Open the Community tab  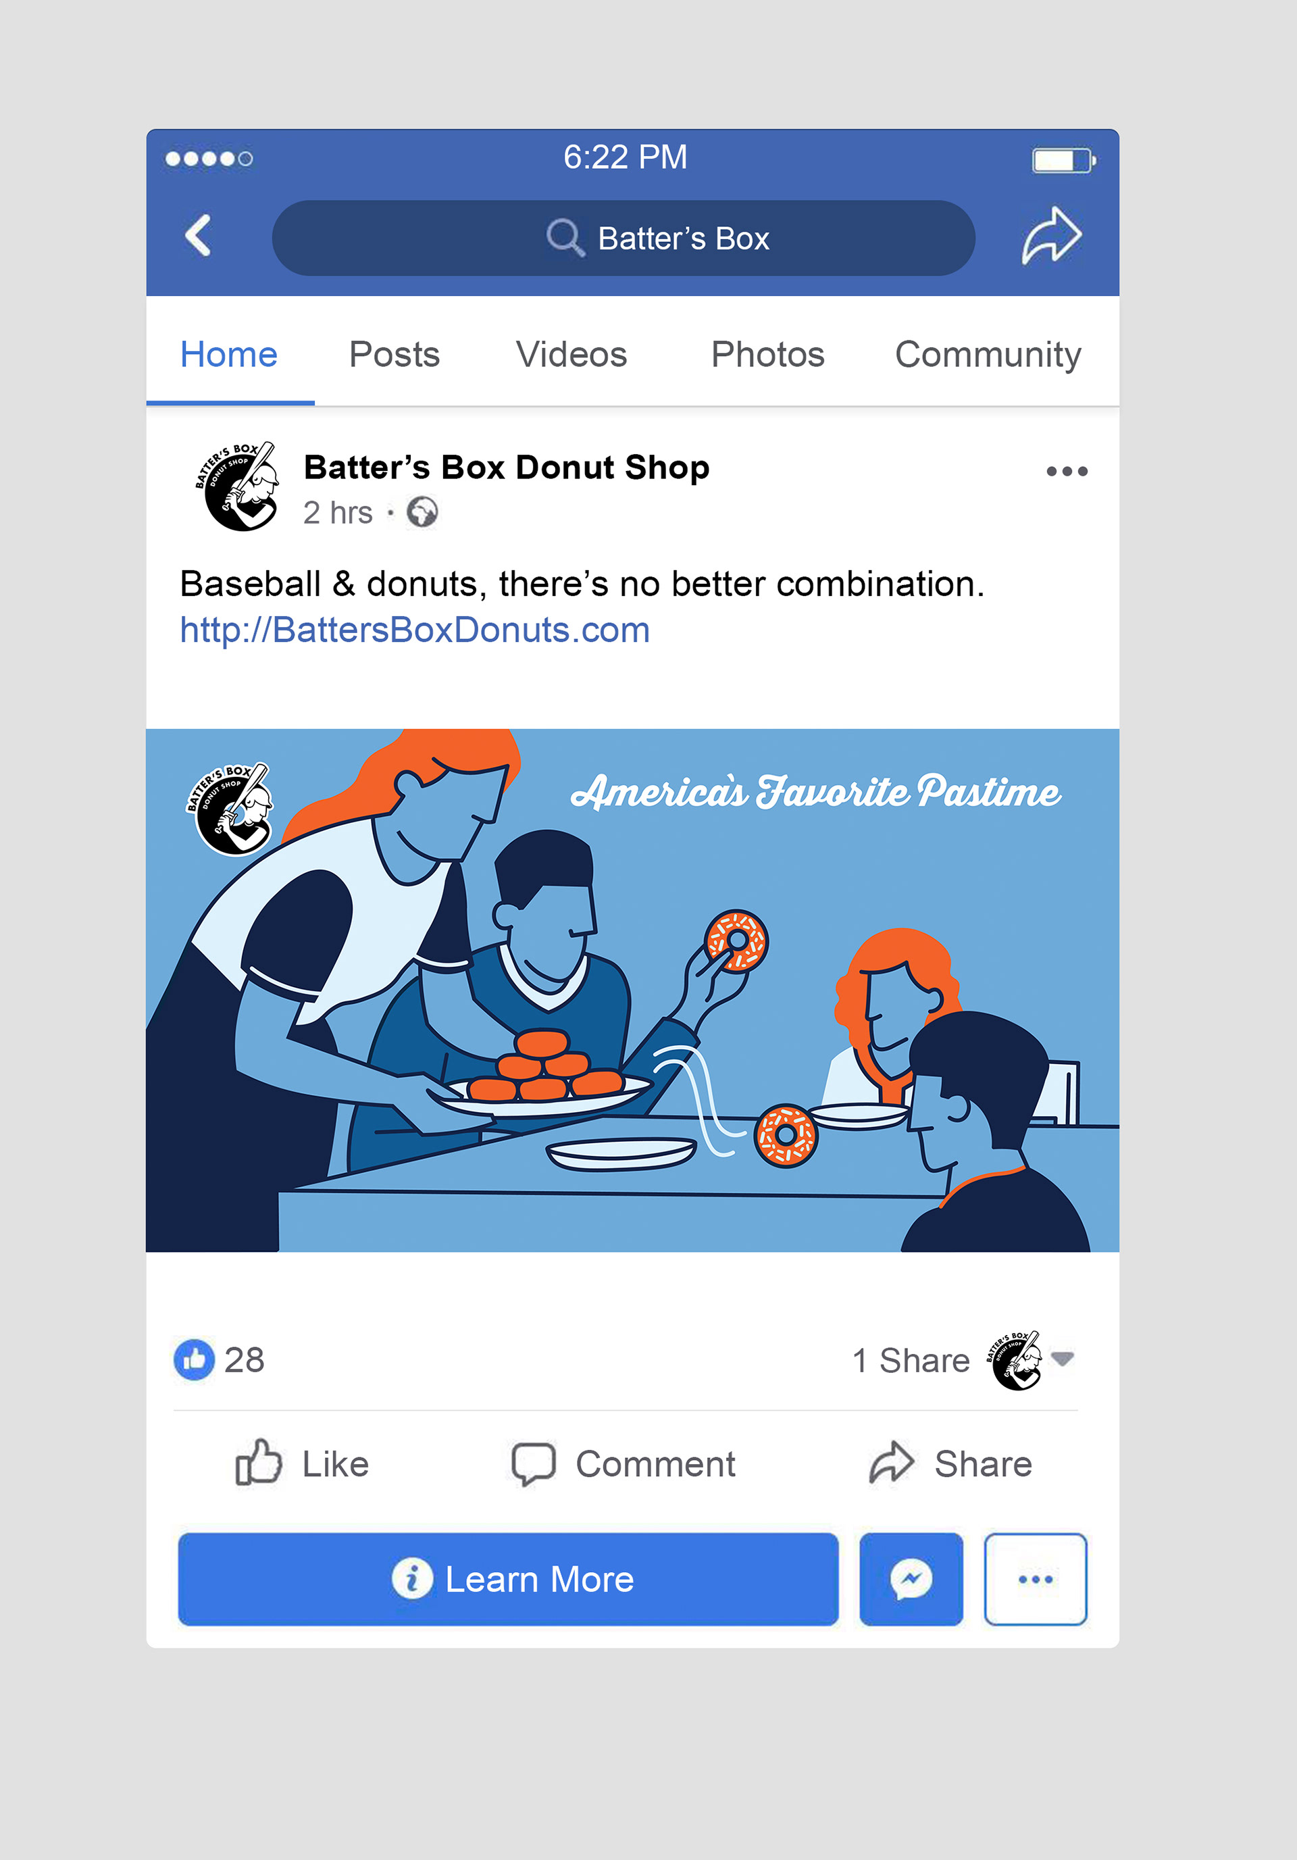tap(988, 355)
